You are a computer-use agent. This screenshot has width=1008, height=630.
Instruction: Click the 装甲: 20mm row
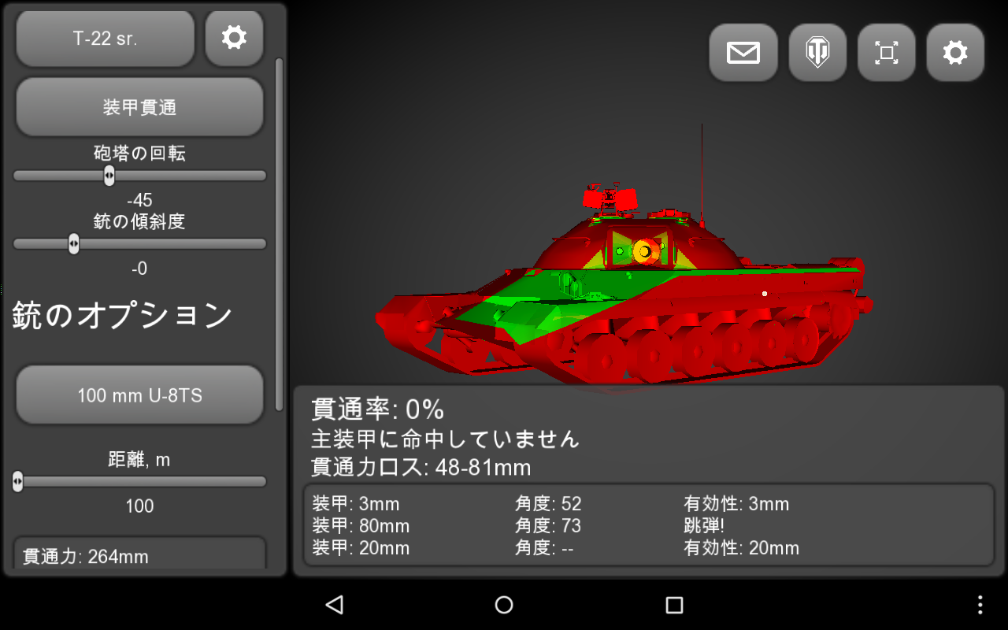[648, 548]
